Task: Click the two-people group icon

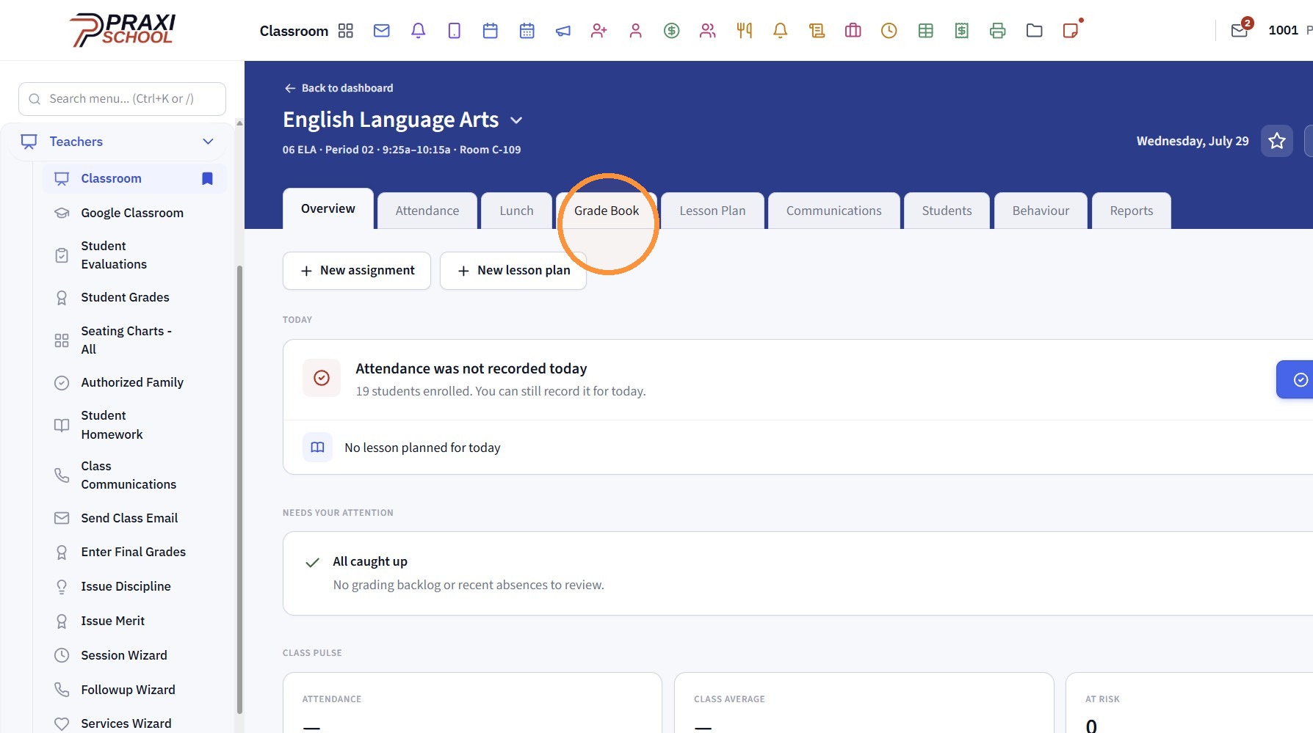Action: point(708,31)
